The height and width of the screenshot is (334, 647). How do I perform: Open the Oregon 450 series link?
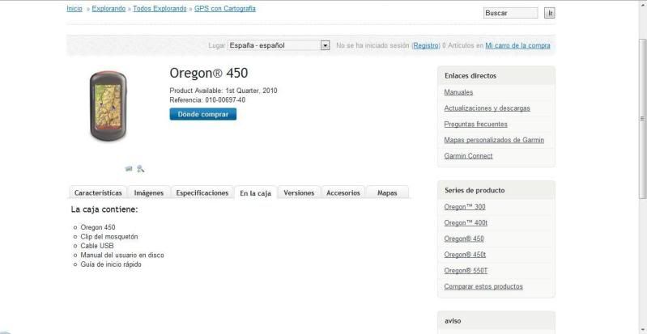tap(464, 239)
